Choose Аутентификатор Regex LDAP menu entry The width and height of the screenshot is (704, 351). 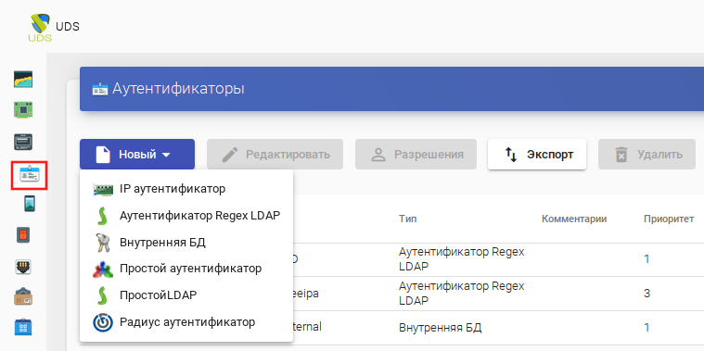[186, 216]
